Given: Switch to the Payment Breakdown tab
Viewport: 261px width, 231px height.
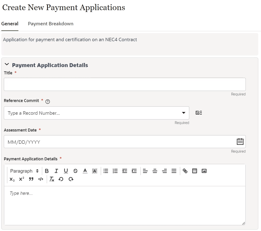Looking at the screenshot, I should pyautogui.click(x=50, y=24).
